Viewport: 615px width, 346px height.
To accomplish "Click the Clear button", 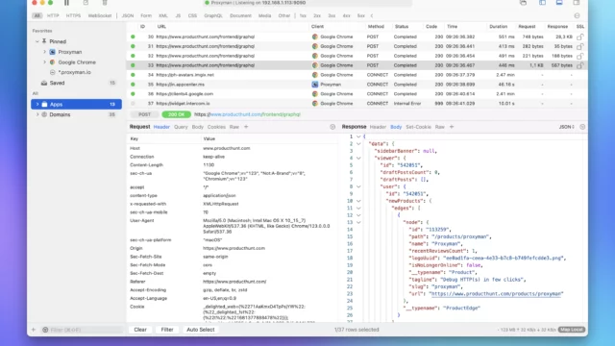I will [140, 330].
